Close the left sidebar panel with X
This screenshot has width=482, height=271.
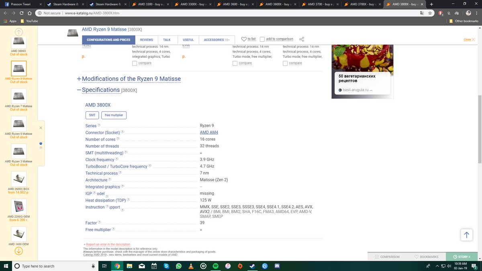pyautogui.click(x=41, y=128)
